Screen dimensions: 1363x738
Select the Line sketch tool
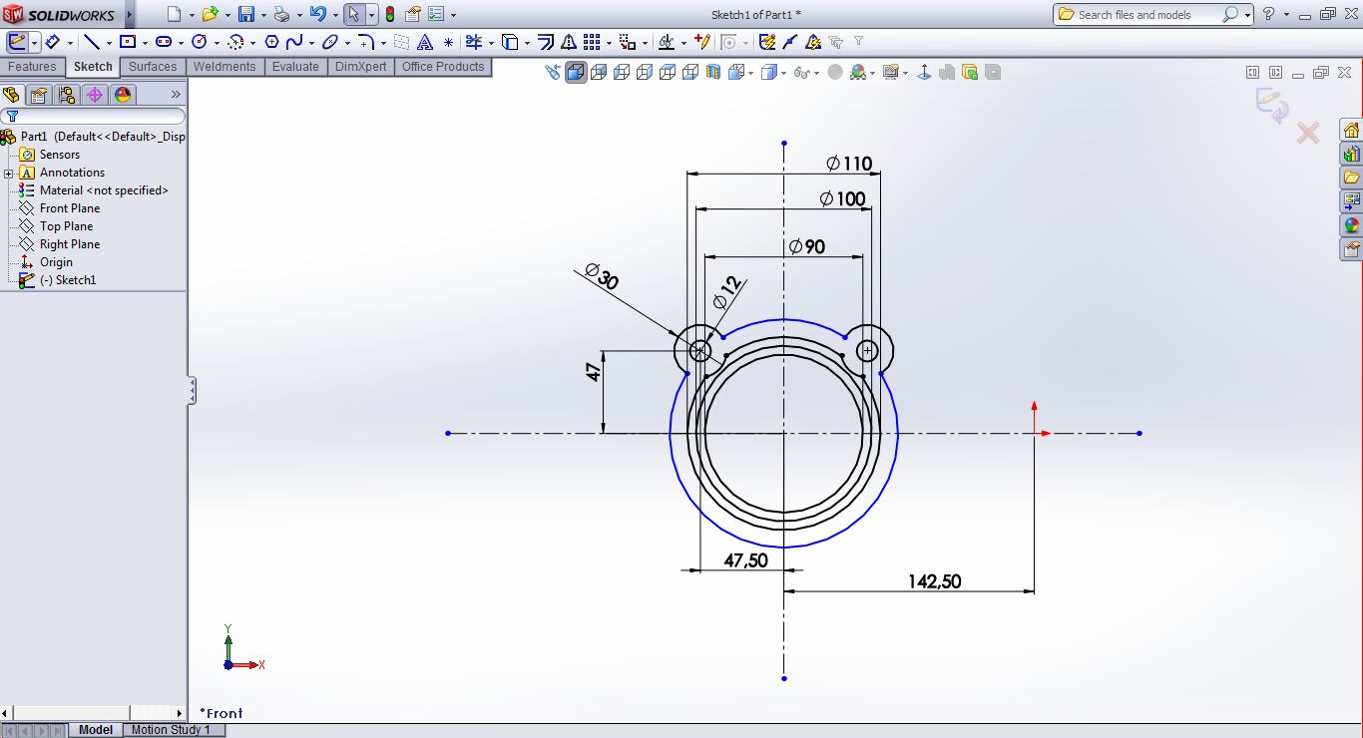pyautogui.click(x=91, y=42)
